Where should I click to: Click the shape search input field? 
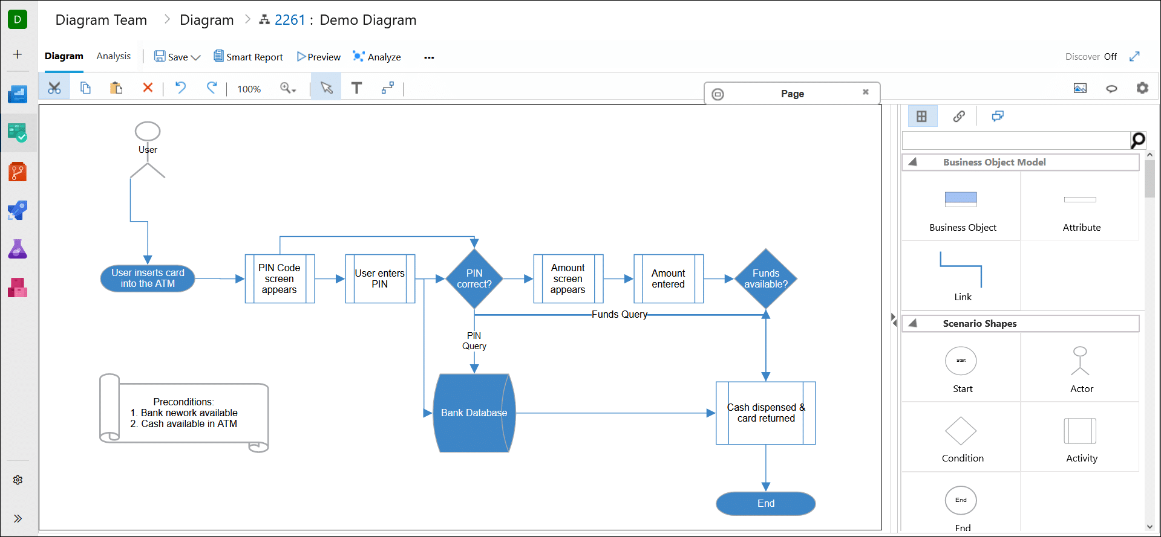click(1015, 141)
